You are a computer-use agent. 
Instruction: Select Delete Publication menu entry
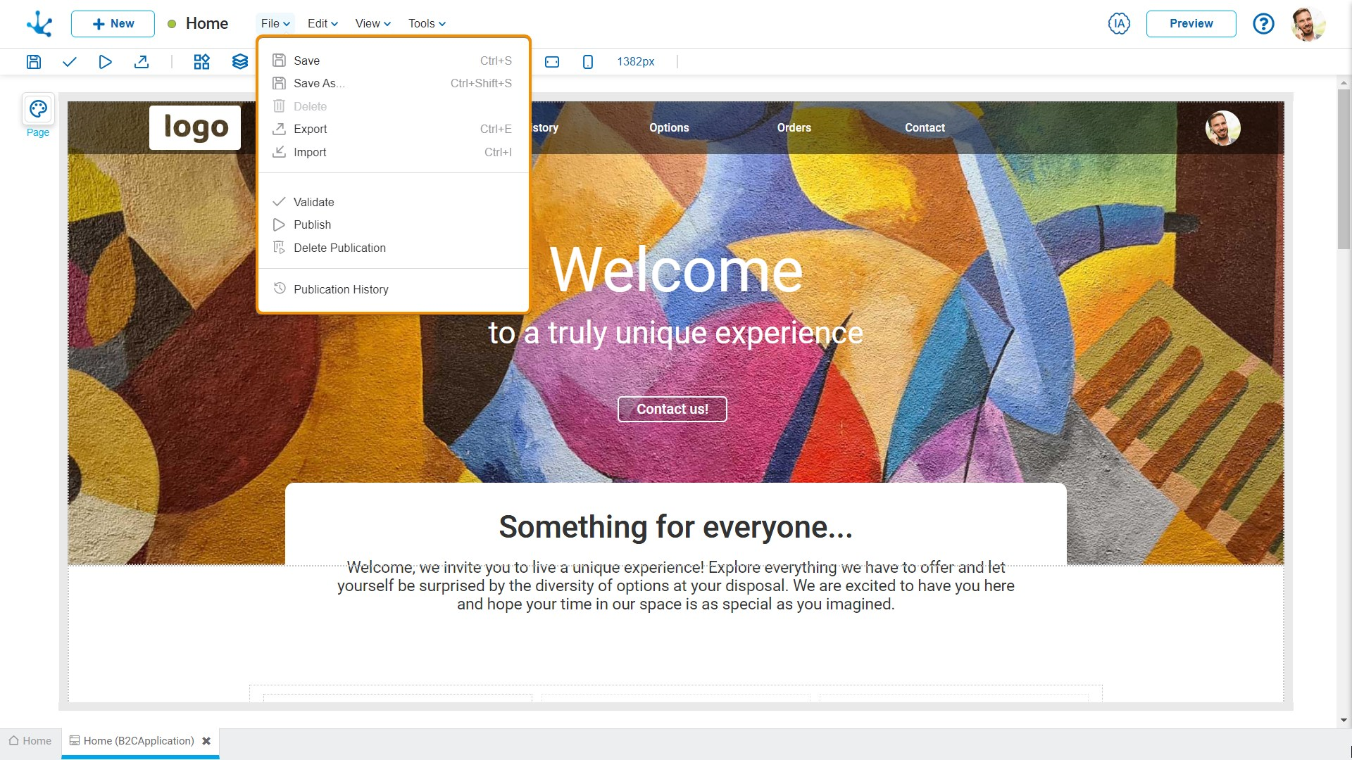click(x=339, y=248)
